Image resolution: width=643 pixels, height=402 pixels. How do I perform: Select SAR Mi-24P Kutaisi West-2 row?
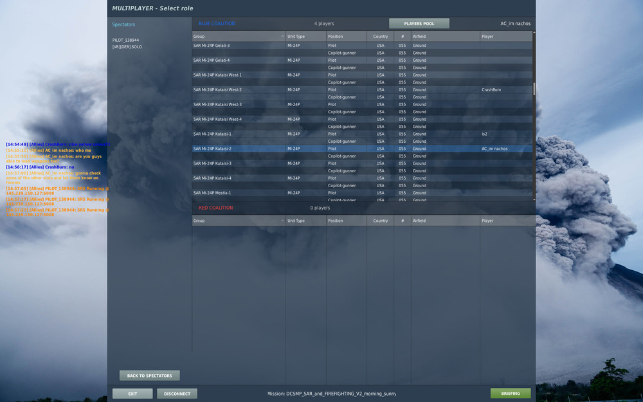(x=362, y=90)
